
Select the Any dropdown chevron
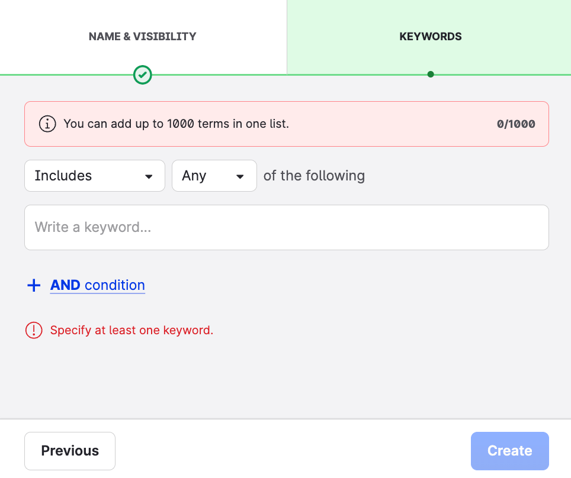(240, 176)
